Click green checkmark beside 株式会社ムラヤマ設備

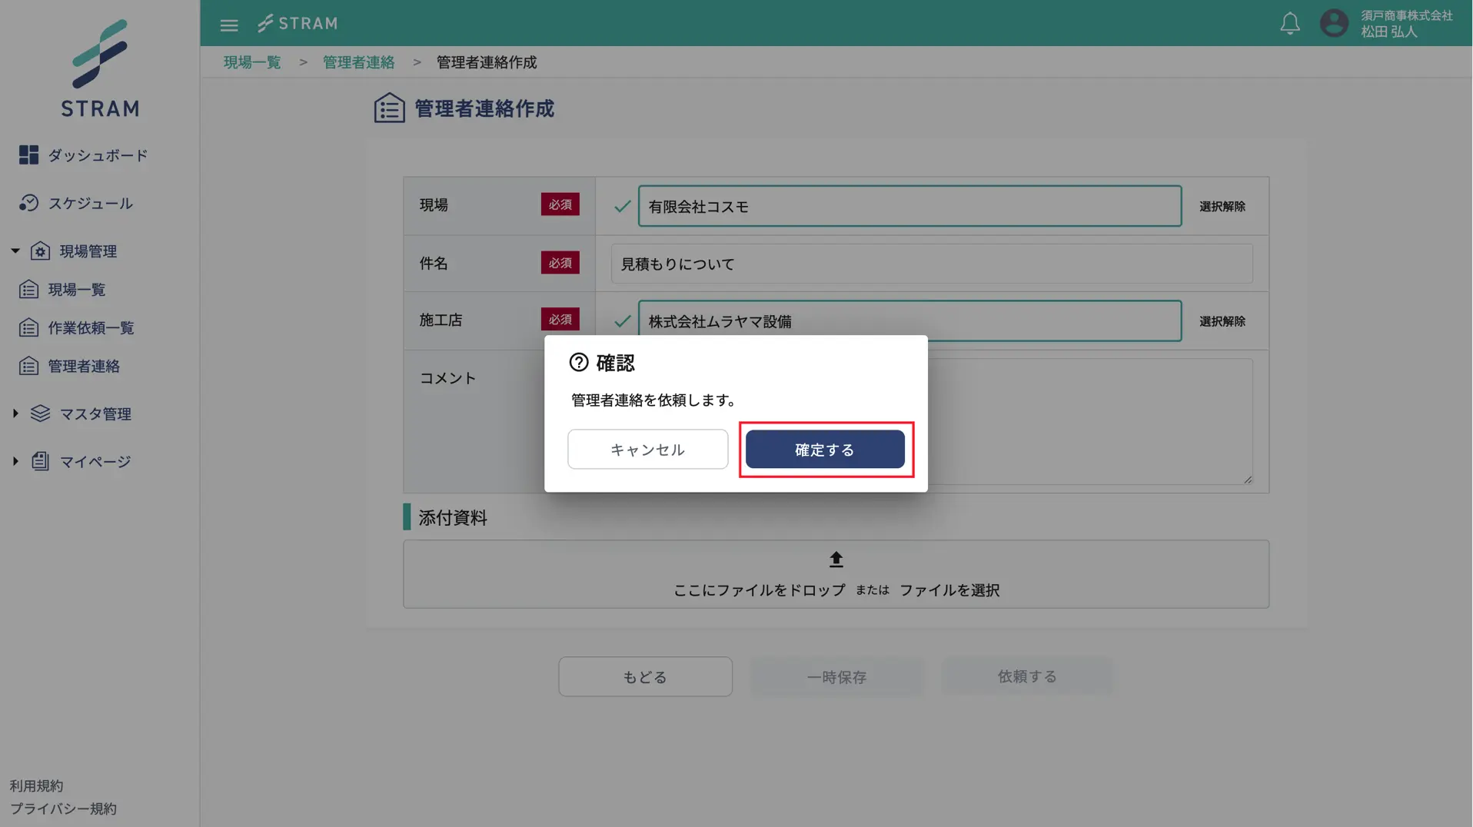621,321
